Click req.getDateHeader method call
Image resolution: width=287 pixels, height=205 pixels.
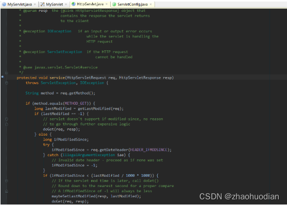click(x=109, y=150)
